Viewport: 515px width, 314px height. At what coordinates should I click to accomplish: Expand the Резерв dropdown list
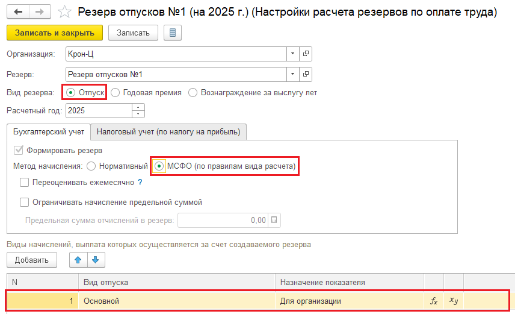click(292, 74)
